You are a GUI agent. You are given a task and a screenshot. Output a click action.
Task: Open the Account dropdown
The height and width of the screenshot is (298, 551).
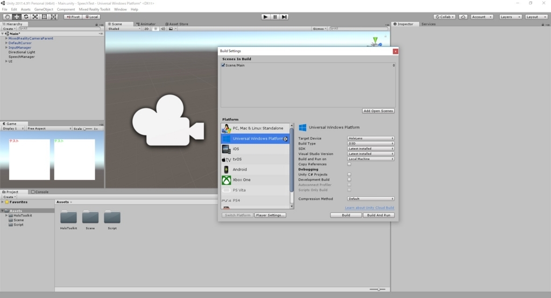coord(482,17)
